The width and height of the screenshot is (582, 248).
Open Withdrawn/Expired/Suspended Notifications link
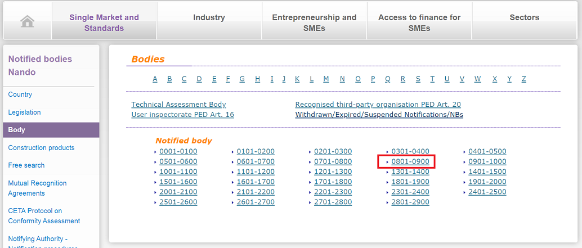(379, 115)
